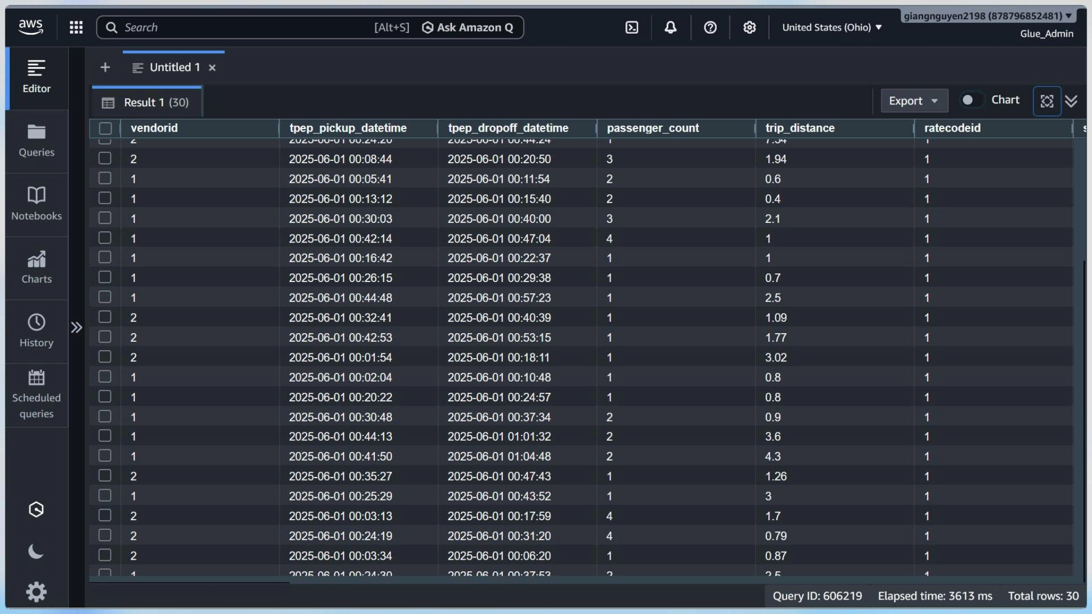Open the Scheduled queries sidebar panel
This screenshot has width=1092, height=614.
tap(36, 395)
